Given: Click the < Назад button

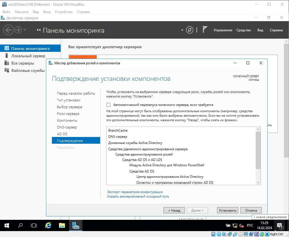Looking at the screenshot, I should (174, 210).
